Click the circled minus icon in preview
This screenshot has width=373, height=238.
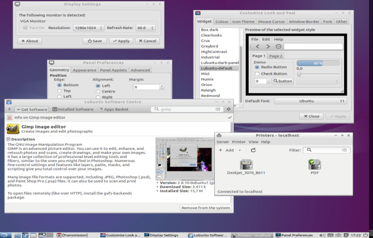tap(278, 46)
